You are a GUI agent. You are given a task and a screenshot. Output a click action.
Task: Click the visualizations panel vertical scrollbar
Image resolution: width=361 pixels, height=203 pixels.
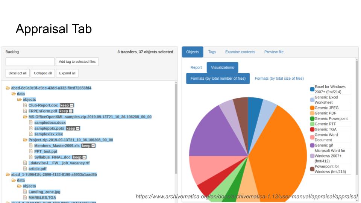click(x=357, y=117)
